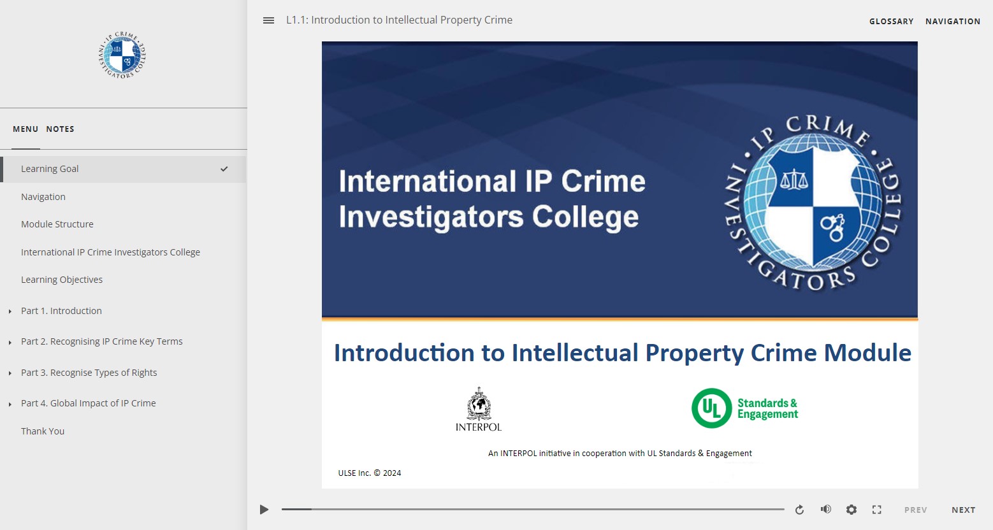Viewport: 993px width, 530px height.
Task: Click the IP Crime College logo in sidebar
Action: [x=122, y=55]
